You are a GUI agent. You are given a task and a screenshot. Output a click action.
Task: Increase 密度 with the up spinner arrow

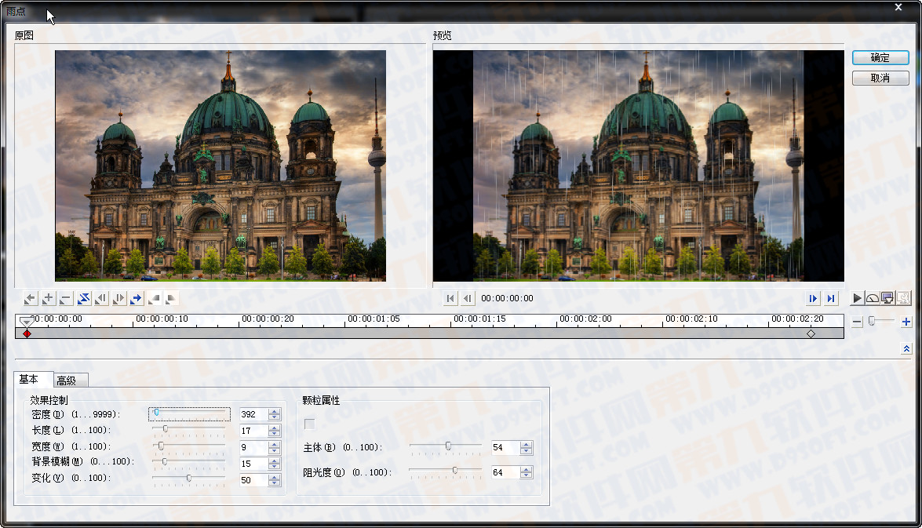pos(274,411)
